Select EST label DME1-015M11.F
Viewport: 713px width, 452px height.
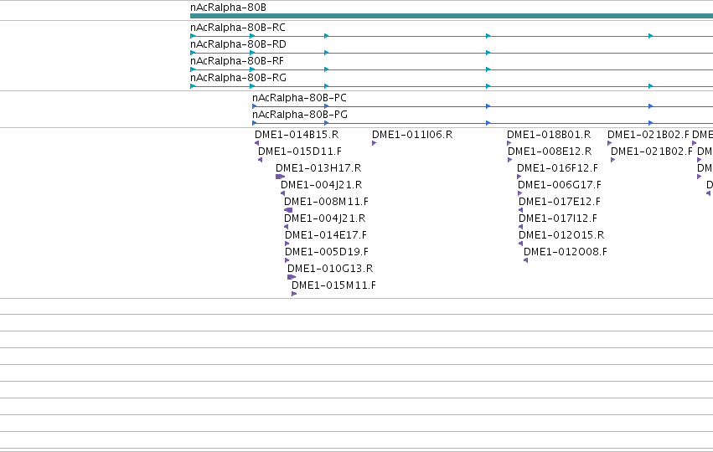point(333,285)
